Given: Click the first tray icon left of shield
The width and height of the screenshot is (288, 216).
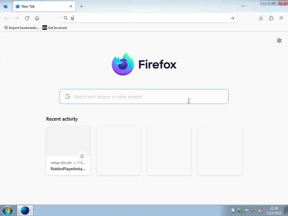Looking at the screenshot, I should click(x=233, y=211).
